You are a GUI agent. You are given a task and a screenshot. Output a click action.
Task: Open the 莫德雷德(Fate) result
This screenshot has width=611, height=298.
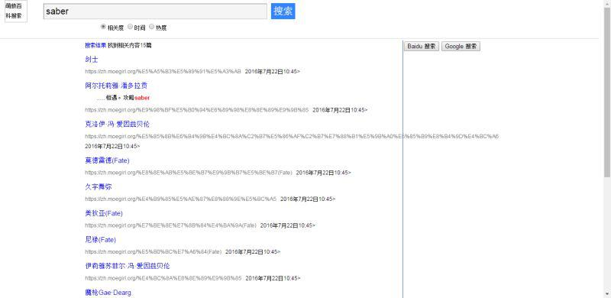(107, 160)
